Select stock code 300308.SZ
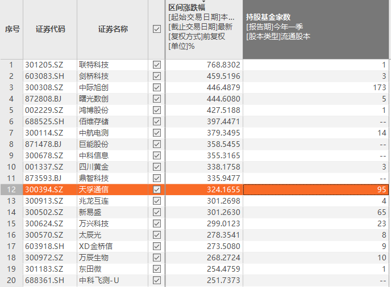391x287 pixels. point(44,87)
